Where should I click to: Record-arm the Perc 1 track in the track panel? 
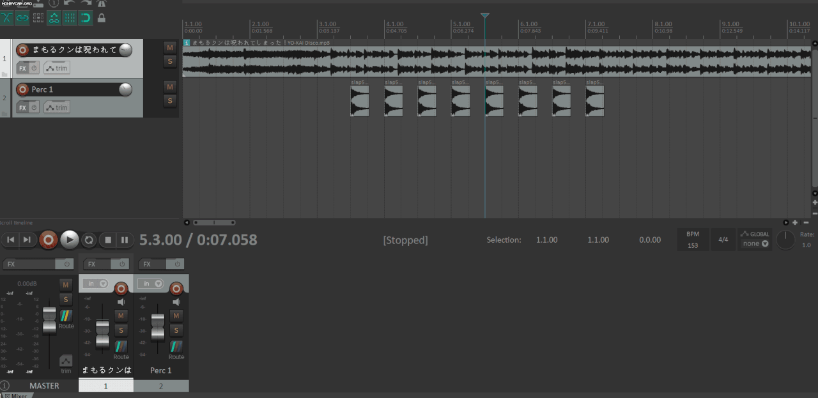tap(22, 89)
